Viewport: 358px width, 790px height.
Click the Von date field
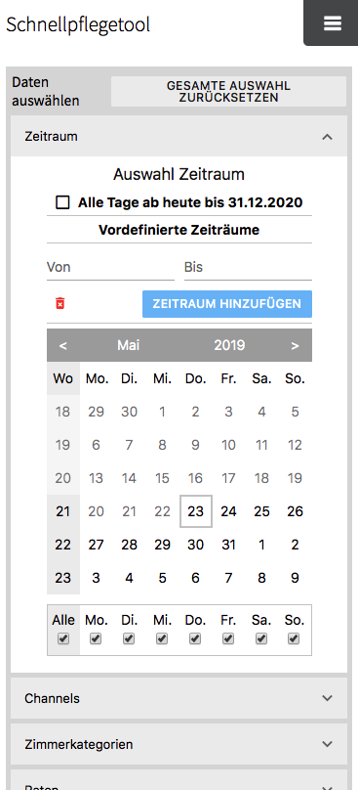(x=110, y=267)
